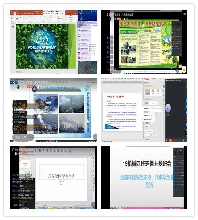The image size is (198, 220).
Task: Open the combo box in the WPS side panel
Action: (153, 103)
